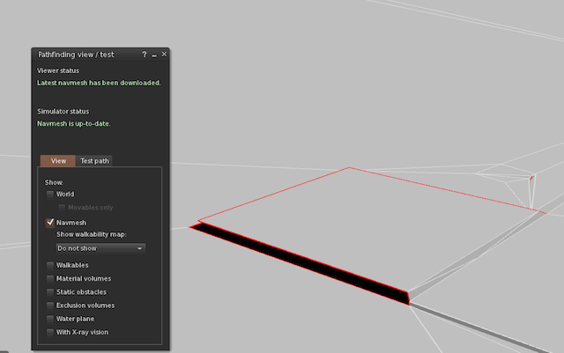Click the 'Latest navmesh has been downloaded' status

[x=99, y=83]
